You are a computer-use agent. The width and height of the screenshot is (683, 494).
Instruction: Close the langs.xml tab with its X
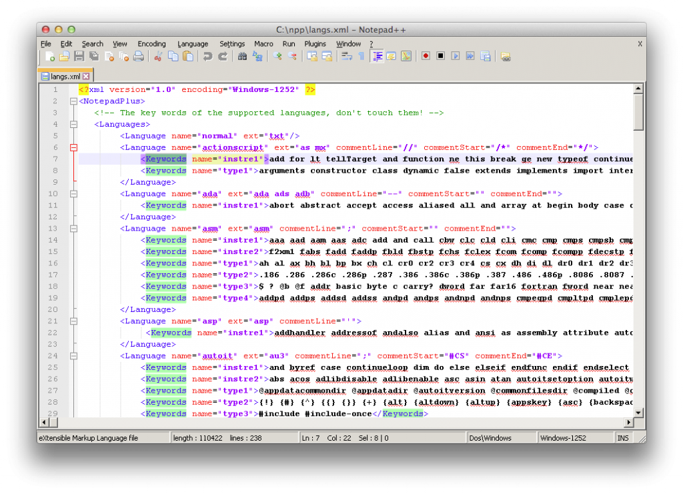(86, 76)
